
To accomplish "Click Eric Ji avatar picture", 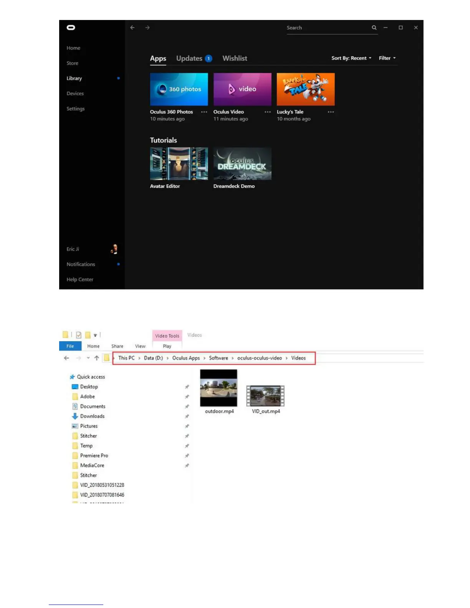I will (114, 249).
